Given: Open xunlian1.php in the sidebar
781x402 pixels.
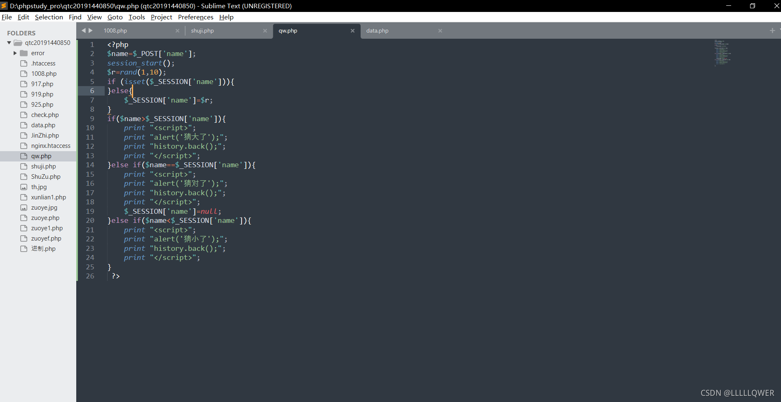Looking at the screenshot, I should point(49,197).
